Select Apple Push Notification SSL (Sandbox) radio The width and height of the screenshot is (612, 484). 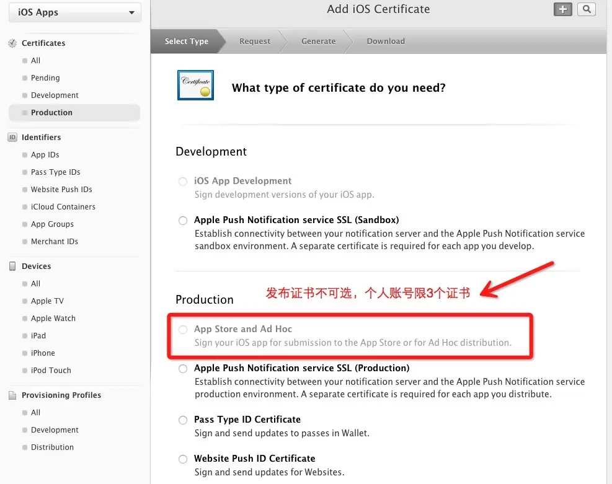(183, 221)
